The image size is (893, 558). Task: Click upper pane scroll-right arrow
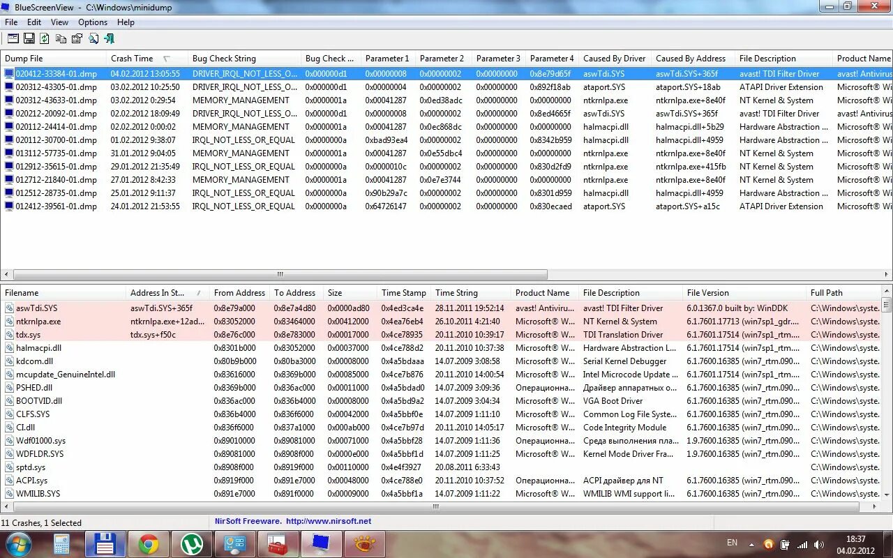coord(887,274)
